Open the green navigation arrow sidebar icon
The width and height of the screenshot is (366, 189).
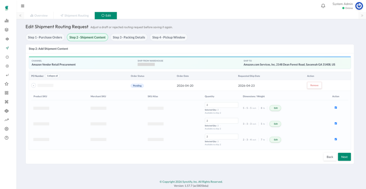pos(7,48)
